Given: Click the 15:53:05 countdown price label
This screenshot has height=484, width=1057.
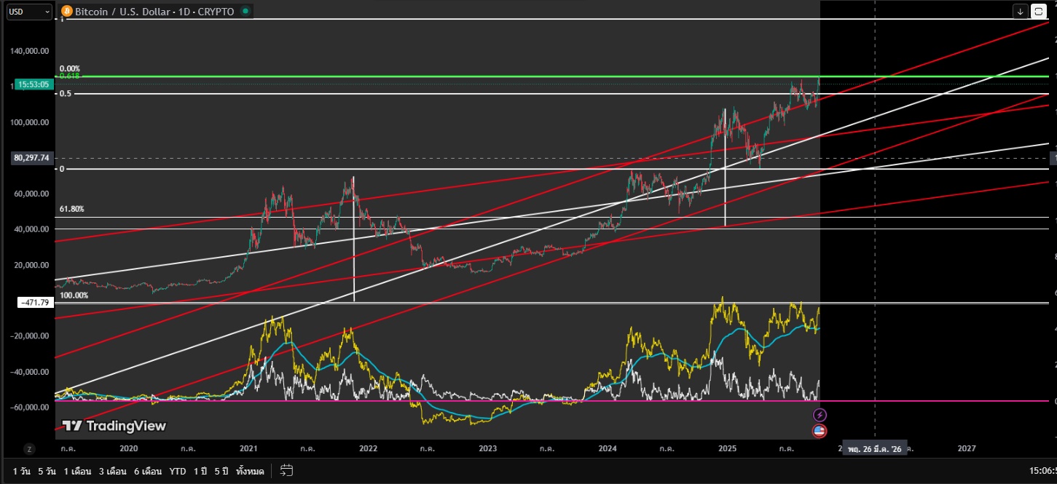Looking at the screenshot, I should [34, 84].
